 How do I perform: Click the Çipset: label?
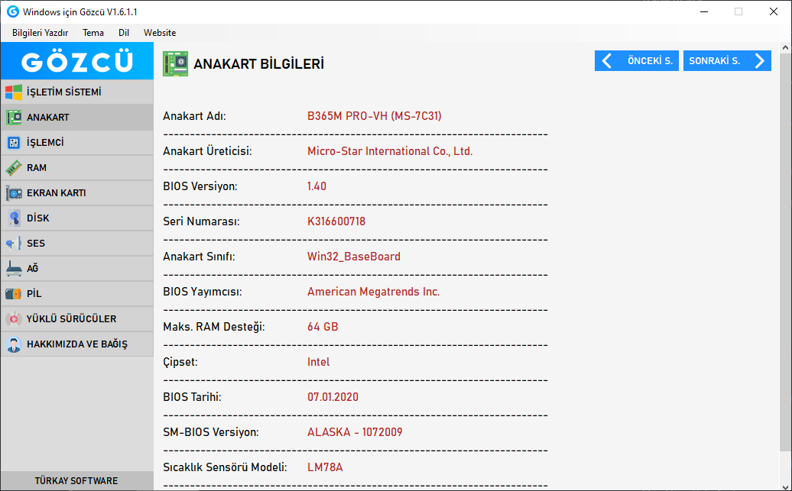pyautogui.click(x=180, y=362)
